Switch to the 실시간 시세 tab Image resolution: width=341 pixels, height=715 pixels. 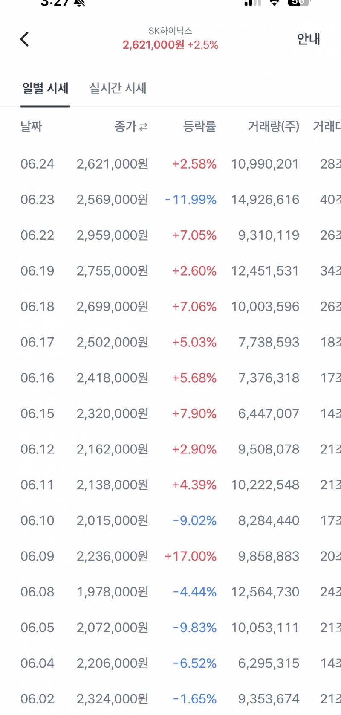(118, 88)
